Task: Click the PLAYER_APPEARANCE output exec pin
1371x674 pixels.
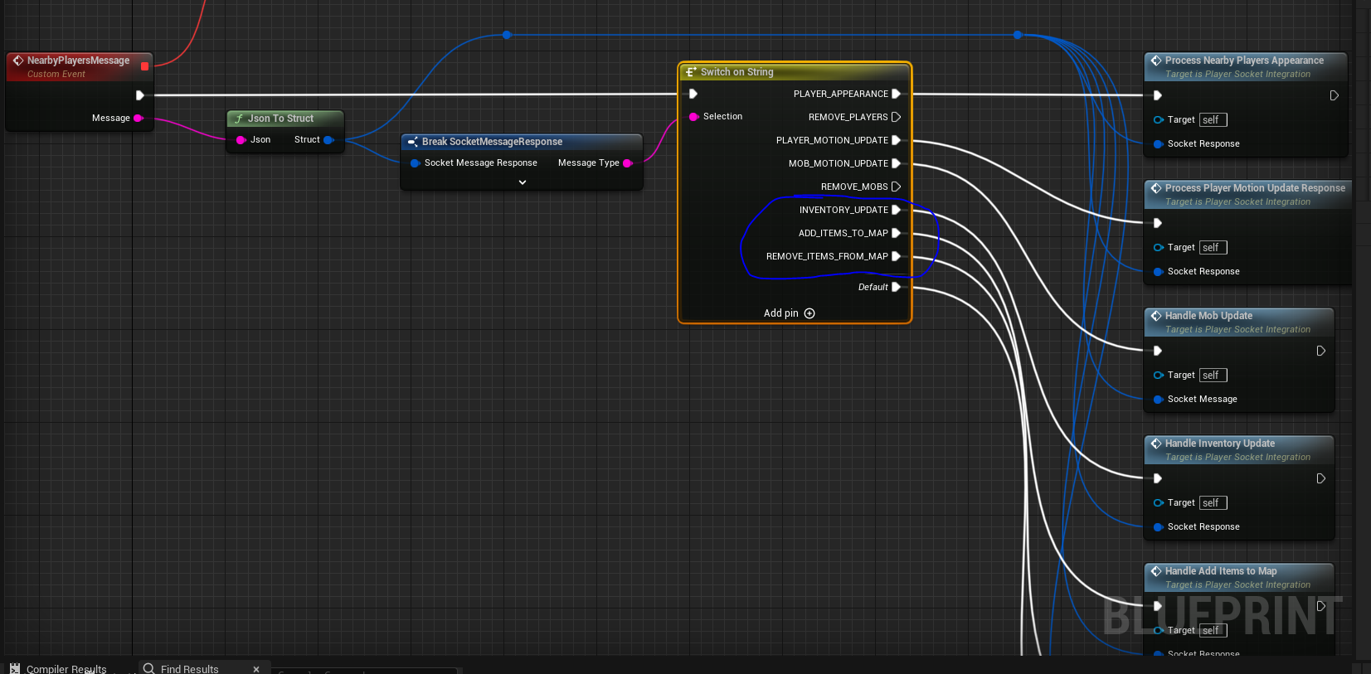Action: pos(896,94)
